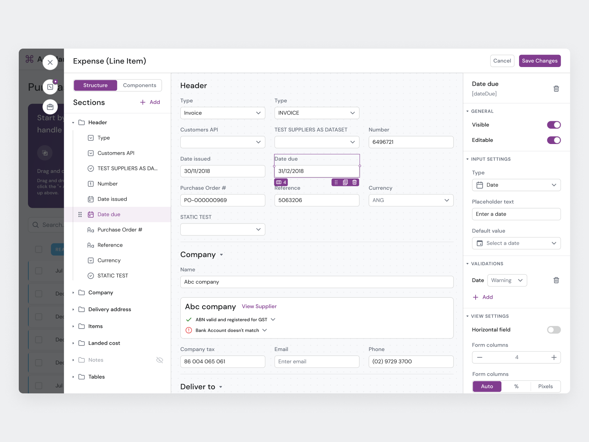This screenshot has height=442, width=589.
Task: Open the View Supplier link
Action: [259, 306]
